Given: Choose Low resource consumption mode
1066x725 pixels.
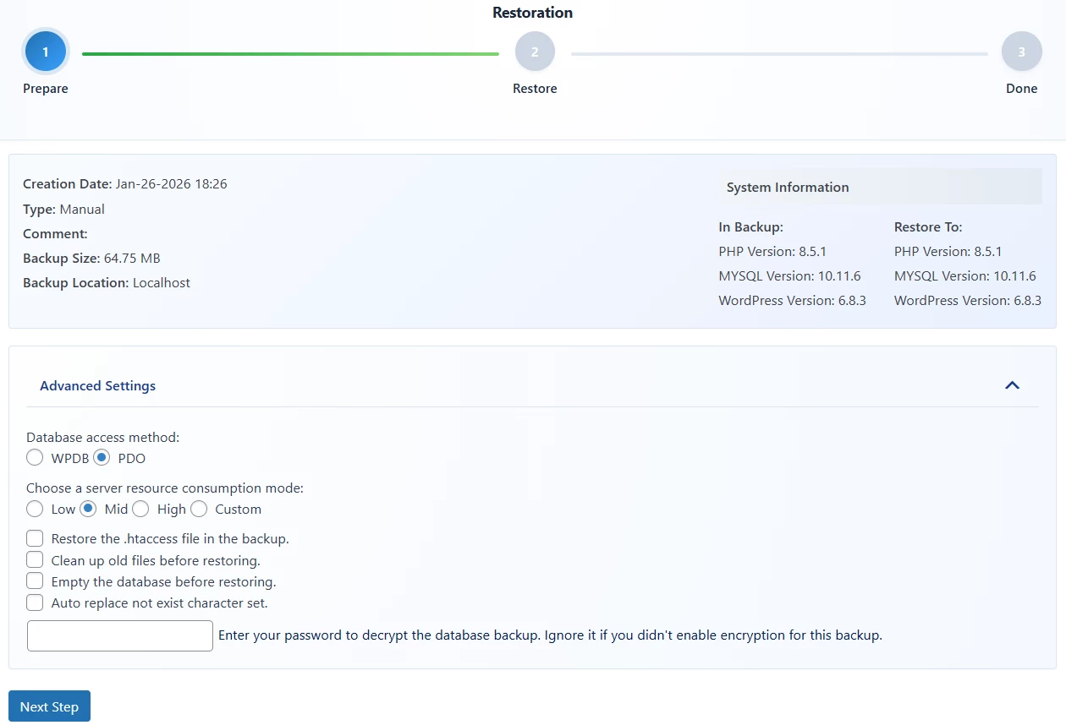Looking at the screenshot, I should coord(35,509).
